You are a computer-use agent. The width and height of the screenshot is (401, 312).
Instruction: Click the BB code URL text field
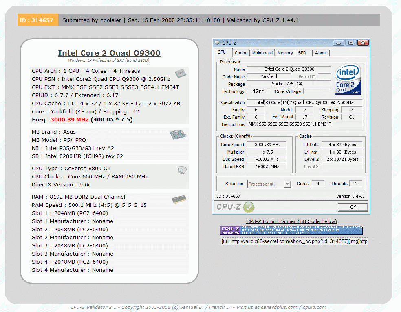coord(294,241)
